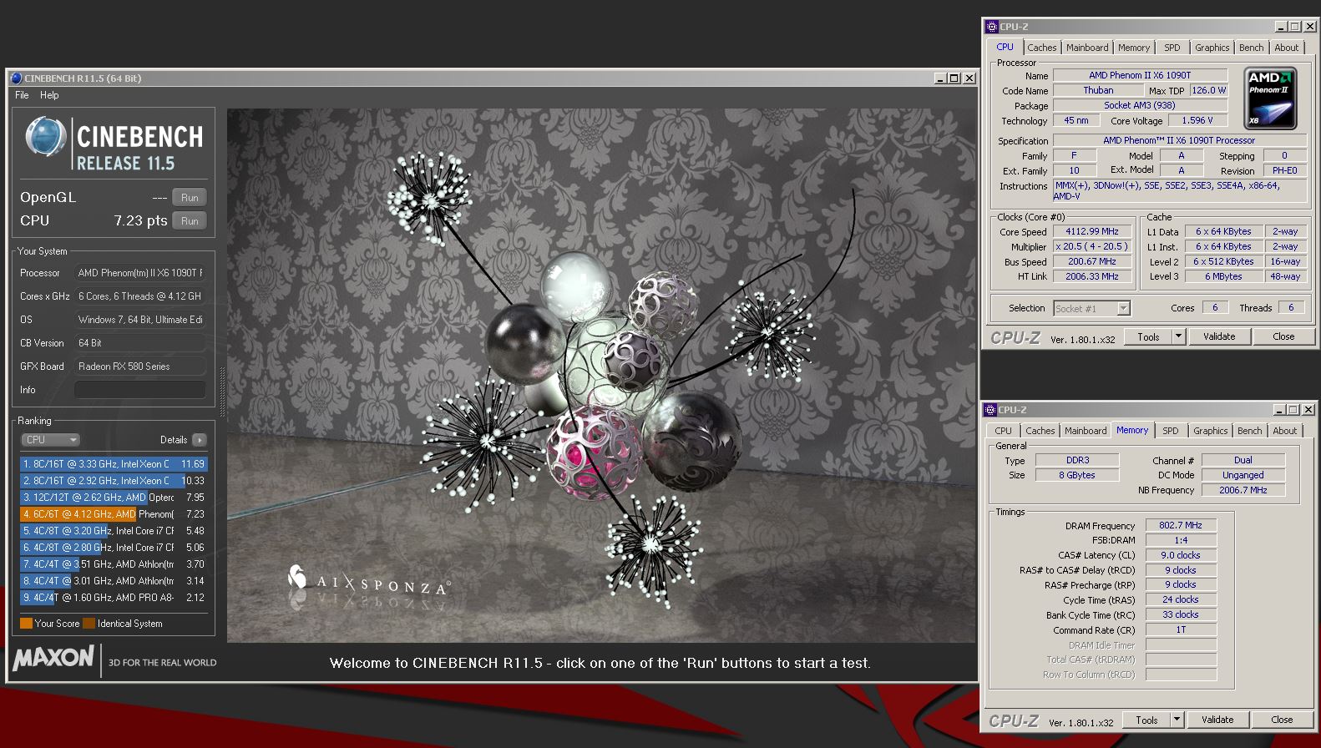Switch to Graphics tab in bottom CPU-Z
The height and width of the screenshot is (748, 1321).
click(x=1210, y=431)
